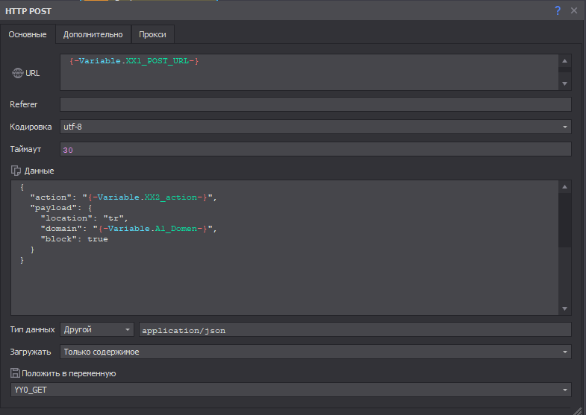Screen dimensions: 586x415
Task: Click URL field scroll up arrow
Action: coord(565,61)
